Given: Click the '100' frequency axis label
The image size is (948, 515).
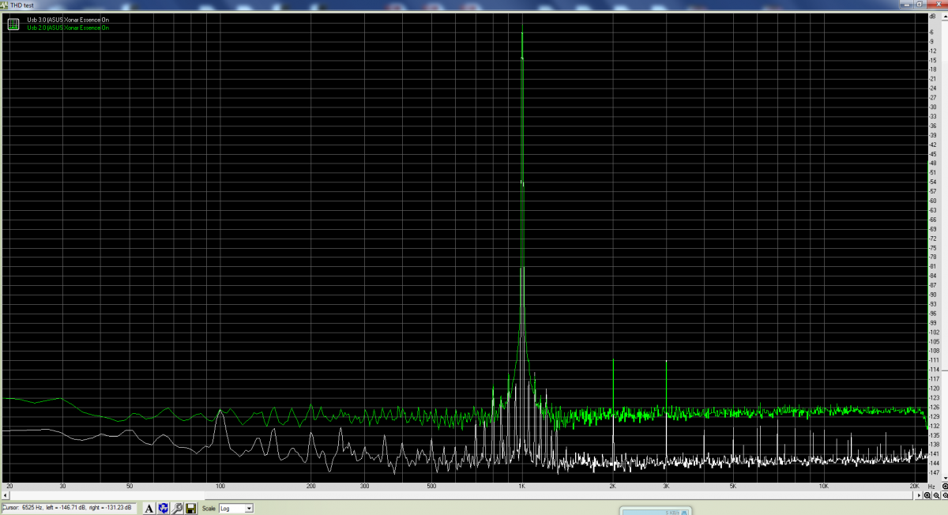Looking at the screenshot, I should point(220,486).
